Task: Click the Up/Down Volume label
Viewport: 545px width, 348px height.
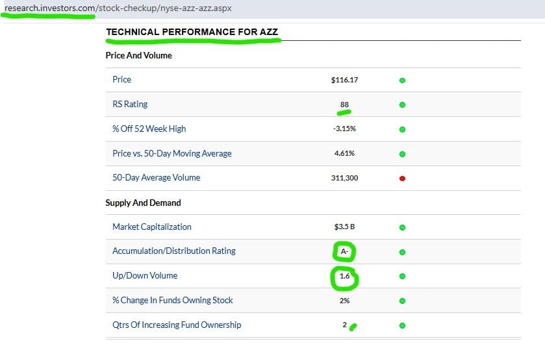Action: pyautogui.click(x=145, y=276)
